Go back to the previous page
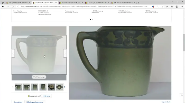Viewport: 185px width, 103px height. pos(3,7)
